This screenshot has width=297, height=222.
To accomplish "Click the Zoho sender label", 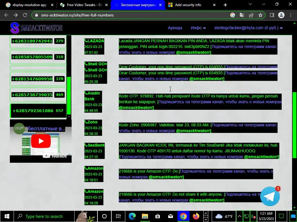I will 91,122.
